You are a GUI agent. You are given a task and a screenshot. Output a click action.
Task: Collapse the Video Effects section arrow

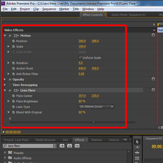click(x=154, y=30)
